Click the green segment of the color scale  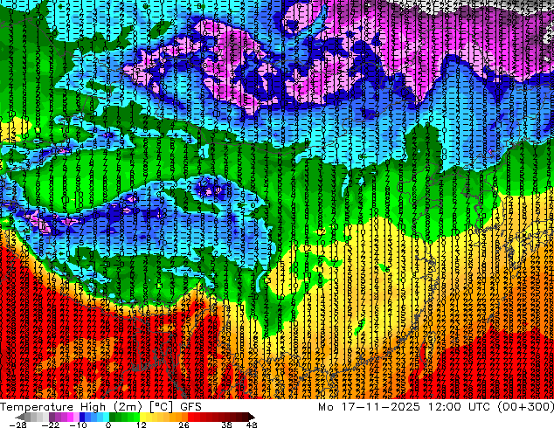click(x=124, y=417)
